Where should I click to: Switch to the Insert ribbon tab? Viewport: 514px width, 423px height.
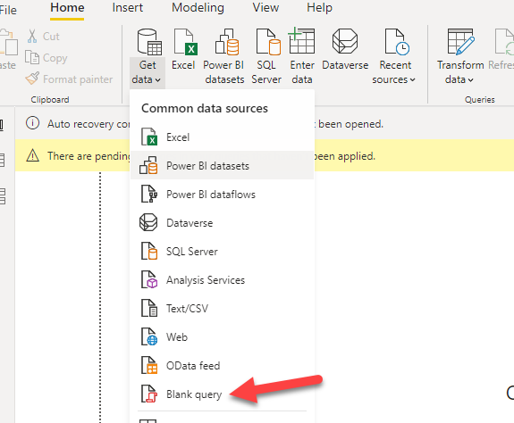point(128,7)
